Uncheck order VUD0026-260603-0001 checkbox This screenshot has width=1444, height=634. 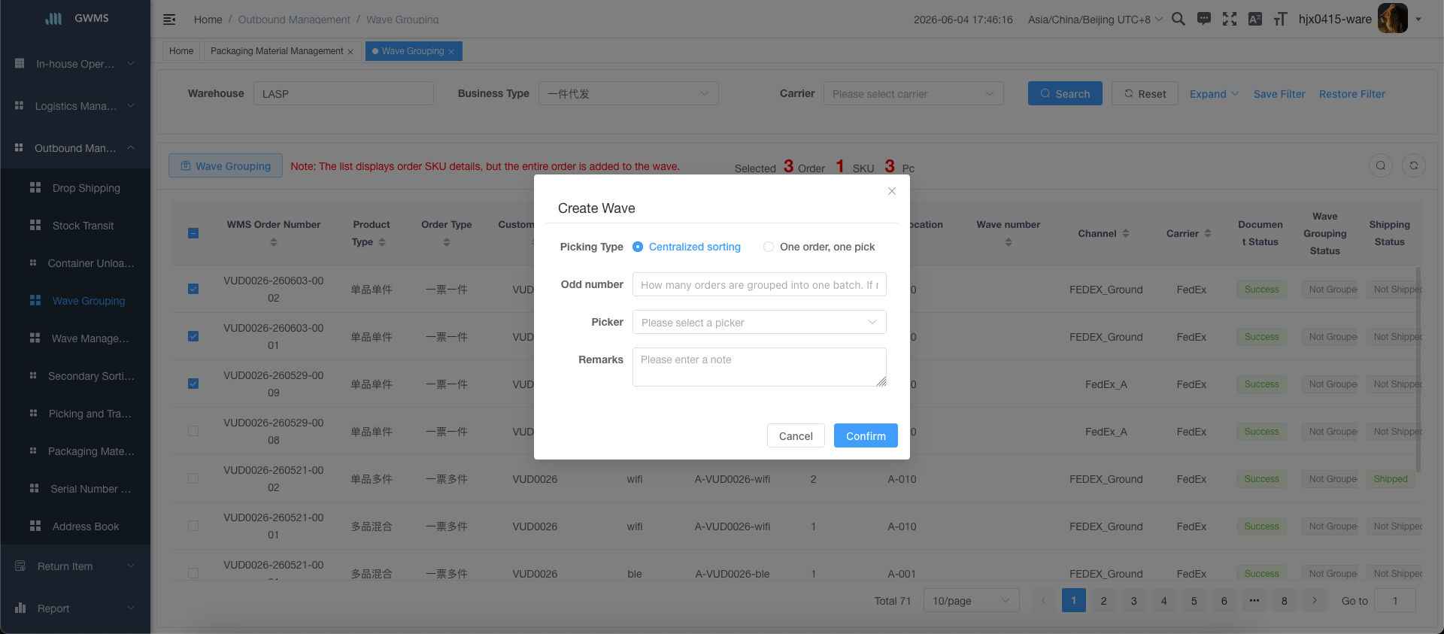point(193,336)
